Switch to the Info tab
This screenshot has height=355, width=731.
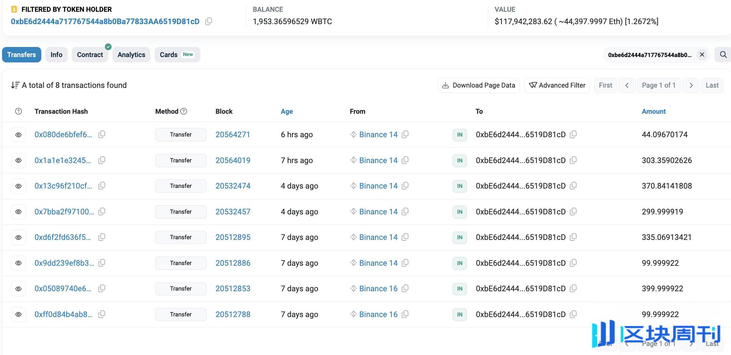pyautogui.click(x=56, y=55)
